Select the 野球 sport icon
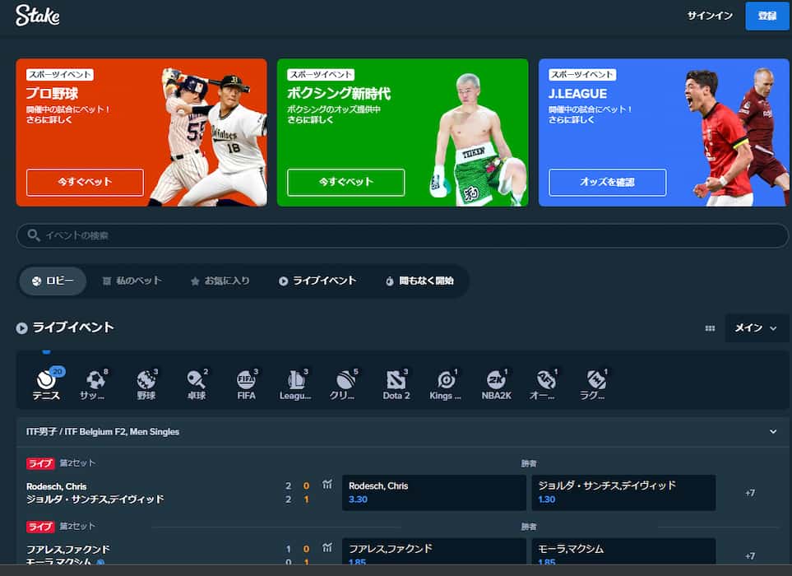The width and height of the screenshot is (792, 576). [x=146, y=384]
